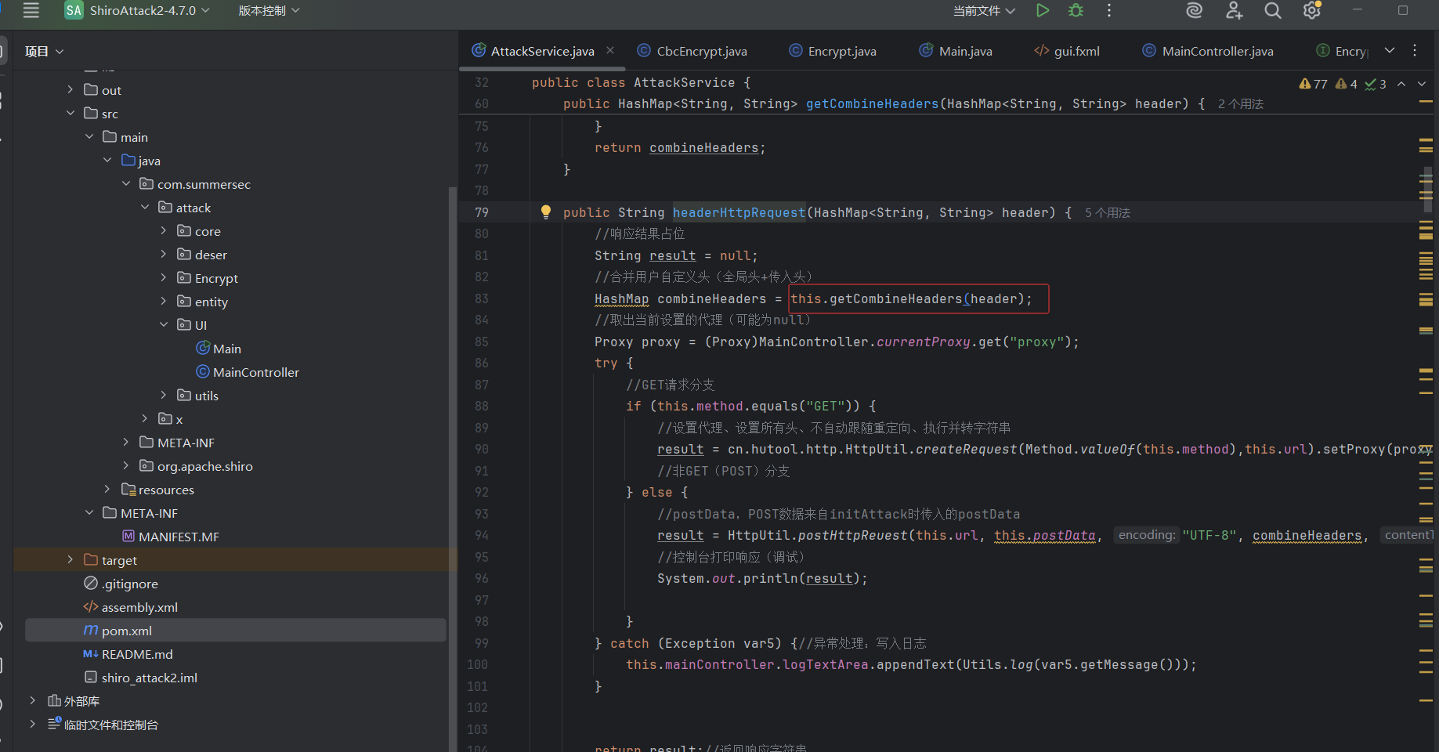Click the add collaborator user icon

click(1235, 11)
